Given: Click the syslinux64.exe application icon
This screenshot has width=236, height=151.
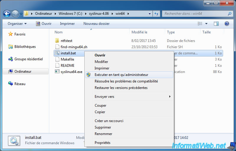Looking at the screenshot, I should [x=57, y=72].
